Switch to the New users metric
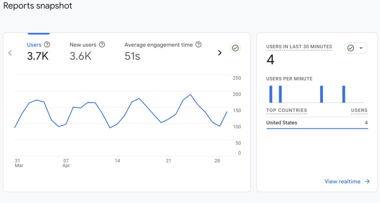This screenshot has height=203, width=380. [83, 51]
